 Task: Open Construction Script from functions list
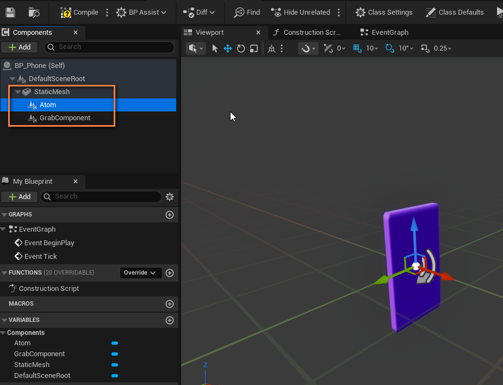(x=49, y=288)
